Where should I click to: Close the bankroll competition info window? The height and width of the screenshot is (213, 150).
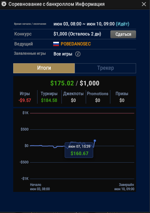coord(144,4)
